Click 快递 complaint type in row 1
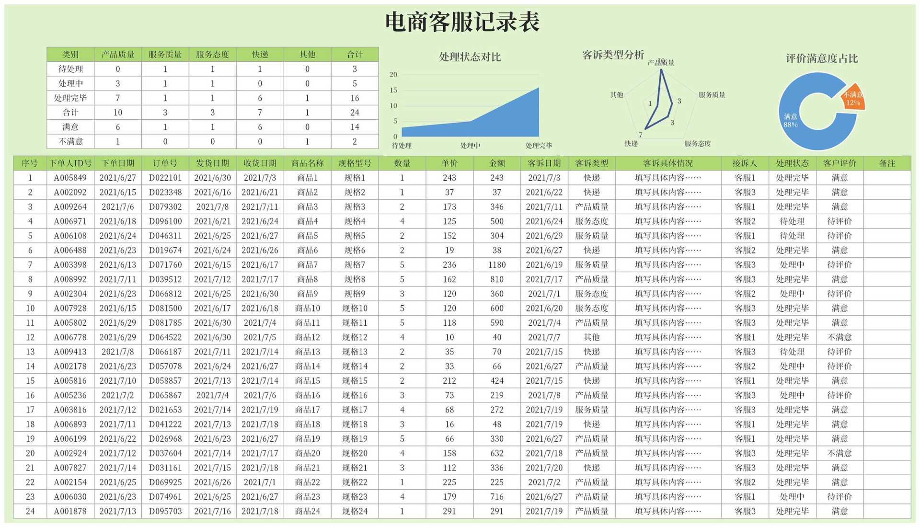 tap(592, 178)
